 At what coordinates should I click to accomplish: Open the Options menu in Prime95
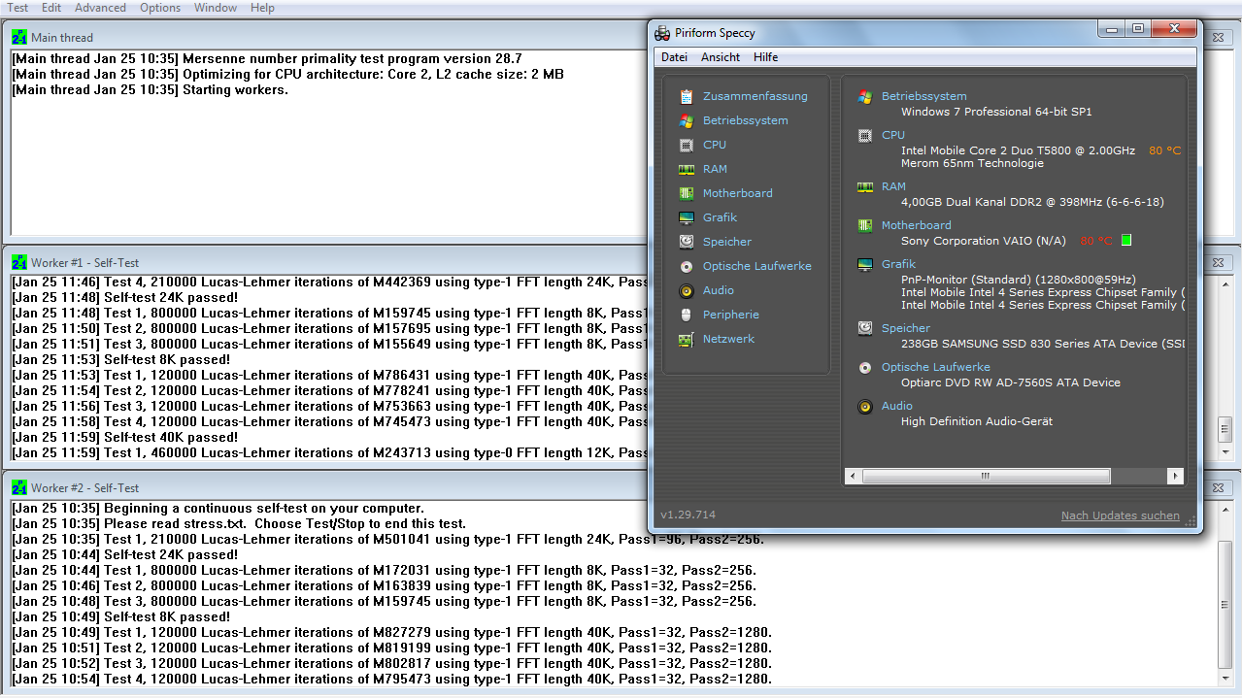click(160, 7)
